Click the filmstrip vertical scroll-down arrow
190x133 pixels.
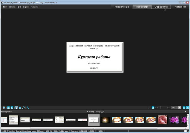click(188, 126)
